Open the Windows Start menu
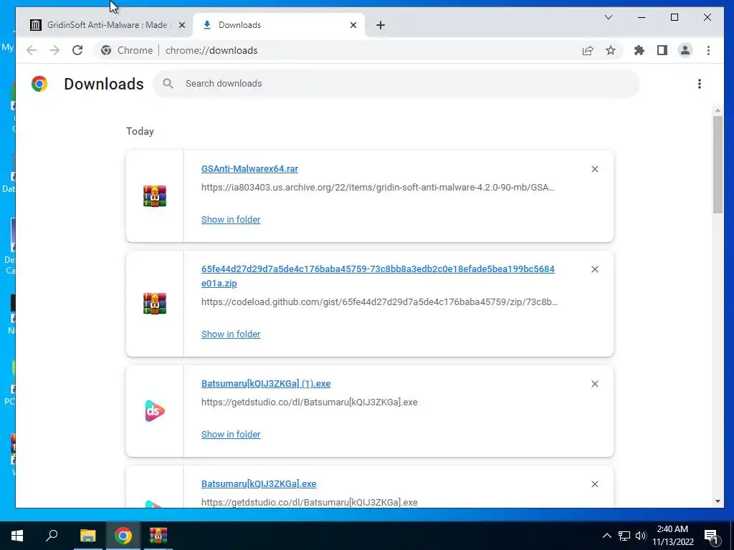734x550 pixels. tap(17, 536)
